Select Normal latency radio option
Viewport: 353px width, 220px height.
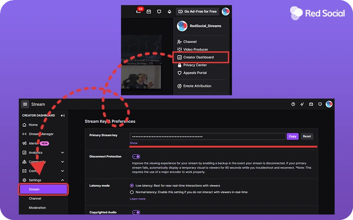132,192
